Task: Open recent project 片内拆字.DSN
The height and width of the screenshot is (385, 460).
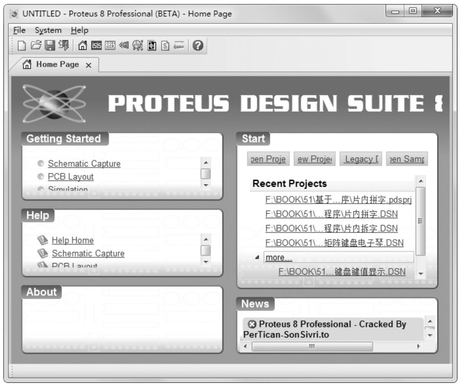Action: (332, 229)
